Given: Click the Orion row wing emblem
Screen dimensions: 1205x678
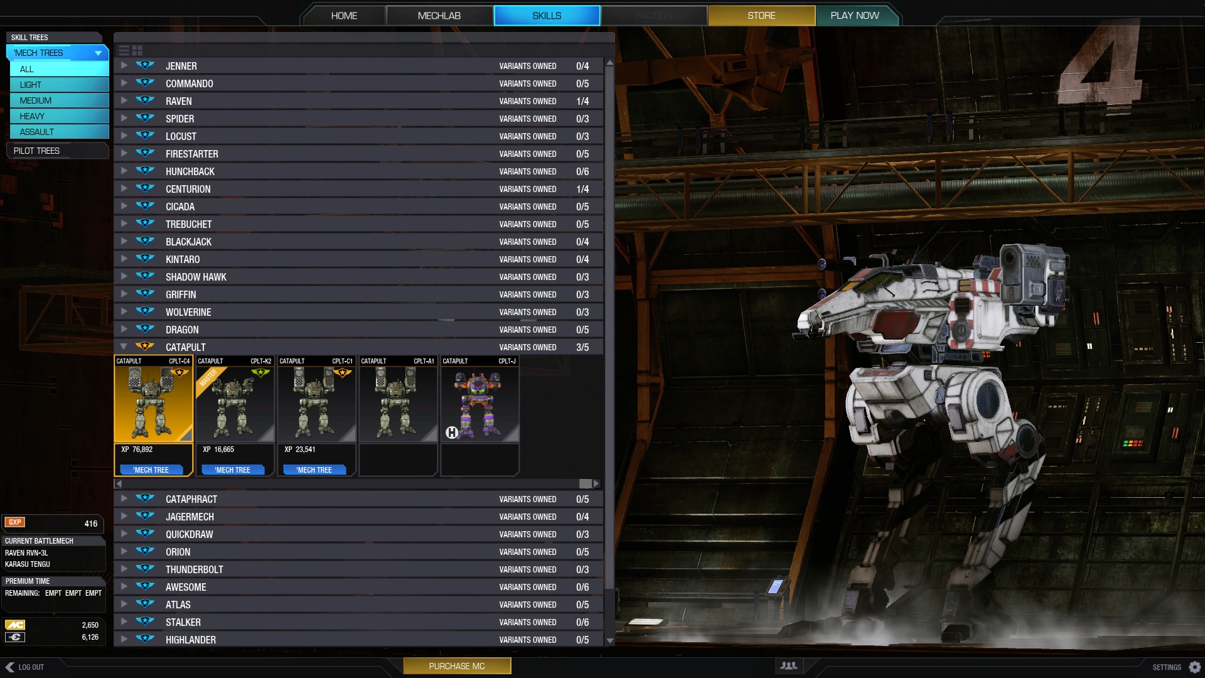Looking at the screenshot, I should tap(145, 551).
